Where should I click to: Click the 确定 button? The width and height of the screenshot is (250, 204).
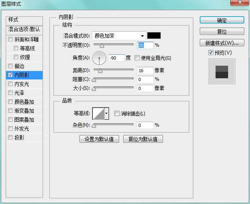(x=222, y=20)
